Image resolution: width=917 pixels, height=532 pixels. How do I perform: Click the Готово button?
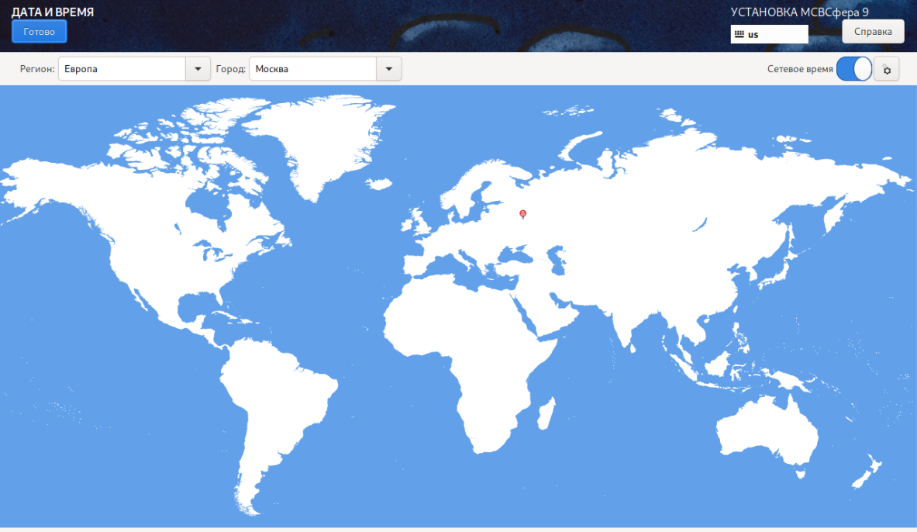point(39,32)
